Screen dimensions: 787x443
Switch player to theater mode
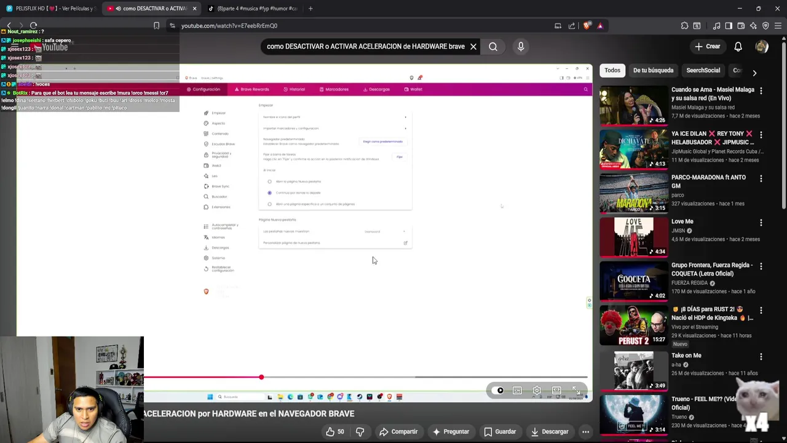556,391
